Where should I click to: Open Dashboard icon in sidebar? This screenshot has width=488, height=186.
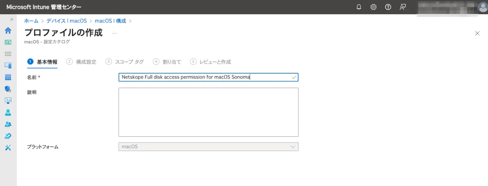pos(8,42)
